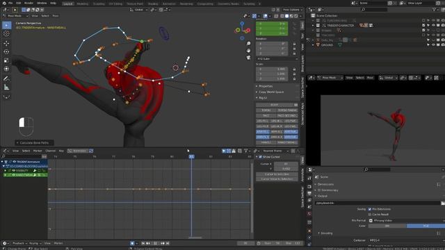Toggle Stereoscopy checkbox in properties

click(319, 190)
